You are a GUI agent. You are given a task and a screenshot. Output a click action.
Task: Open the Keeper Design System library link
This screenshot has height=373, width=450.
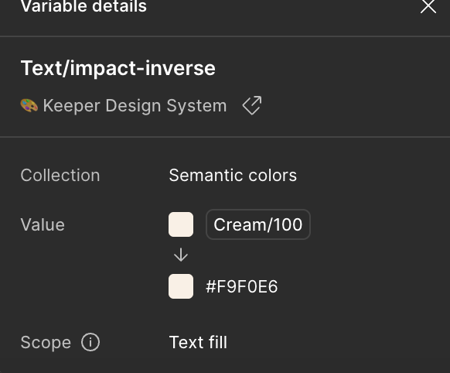(135, 106)
